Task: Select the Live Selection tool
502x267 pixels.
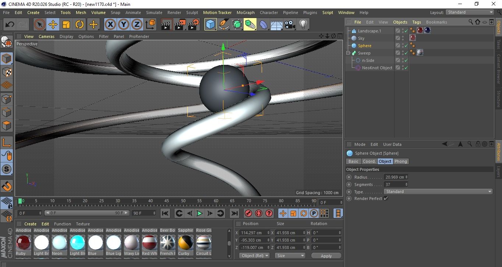Action: (40, 25)
